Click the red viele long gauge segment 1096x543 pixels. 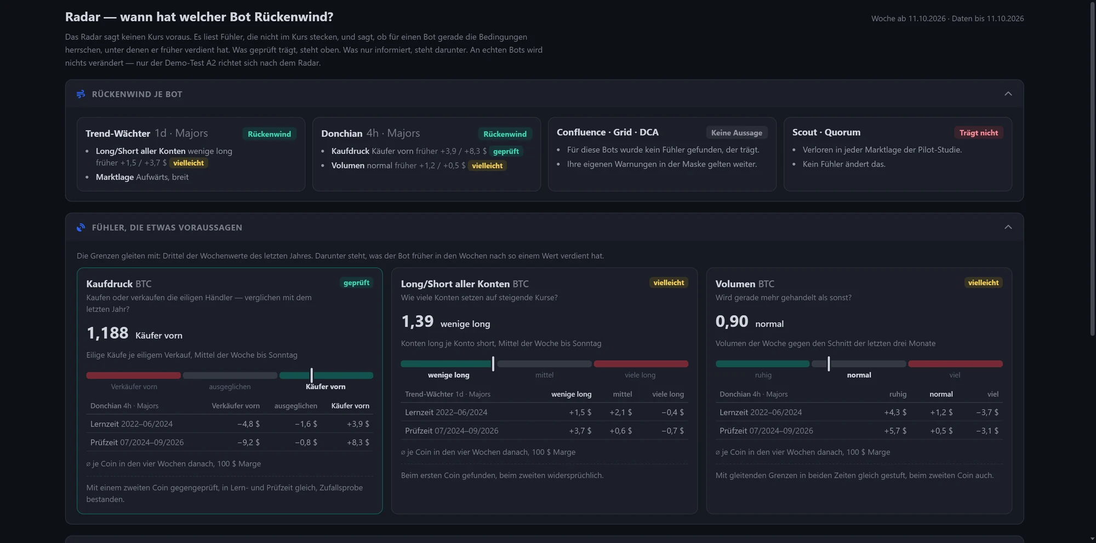641,363
